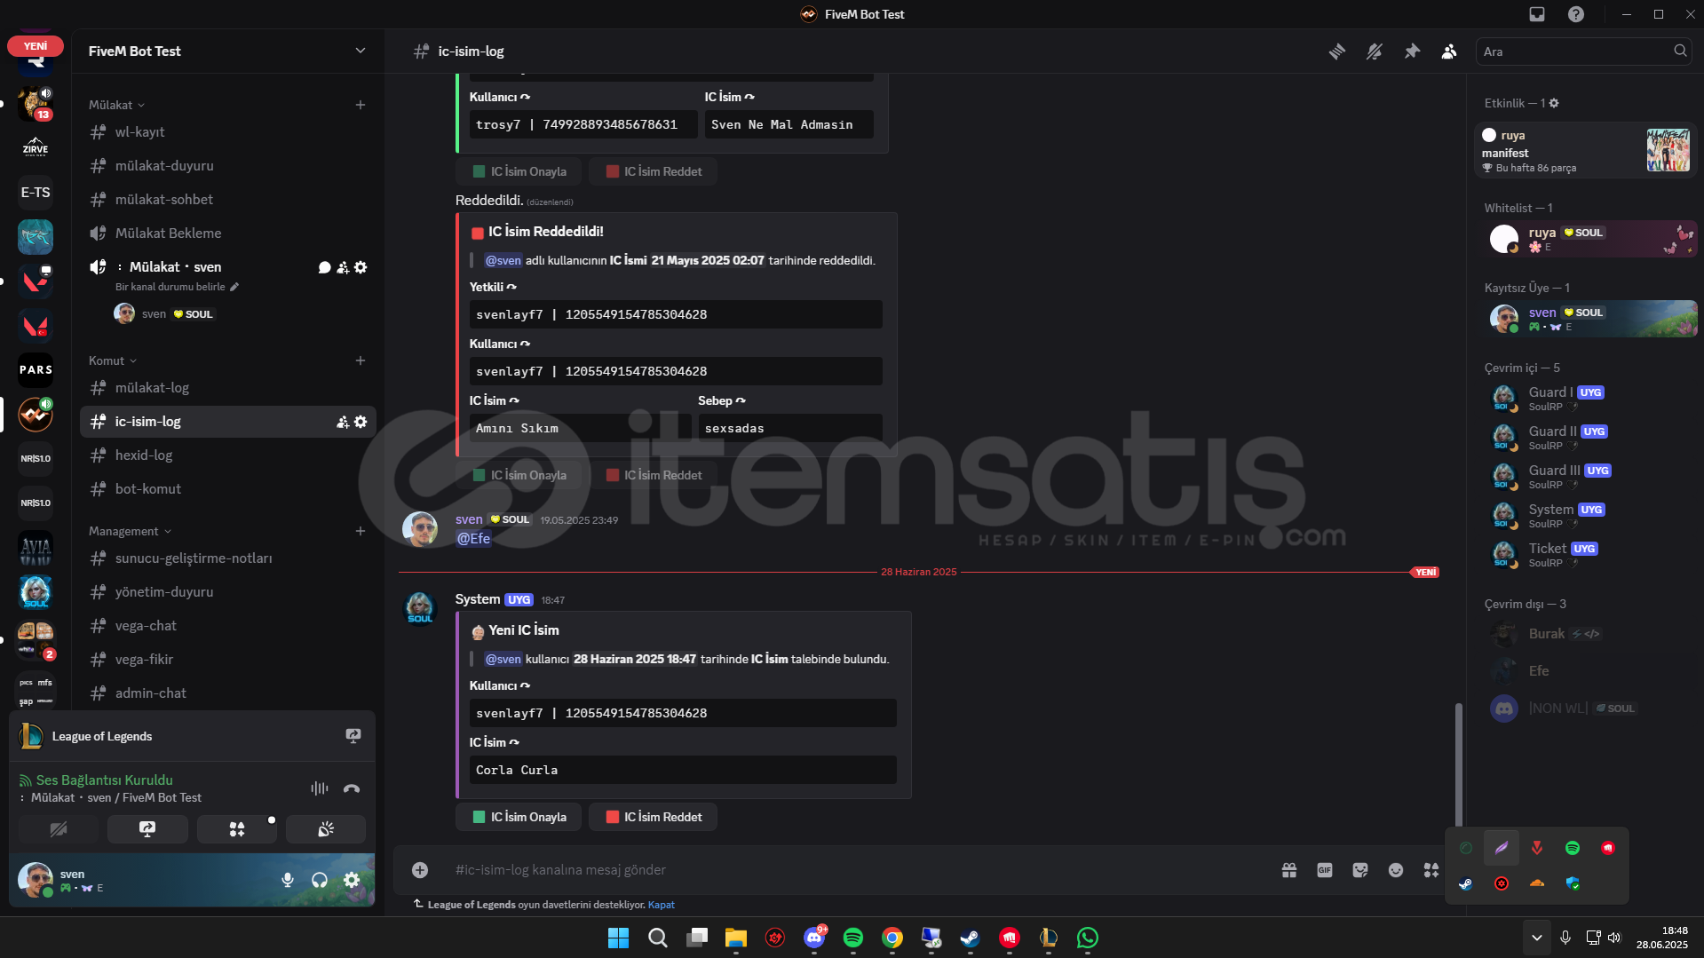
Task: Open the mülakat-sohbet channel
Action: pyautogui.click(x=228, y=200)
